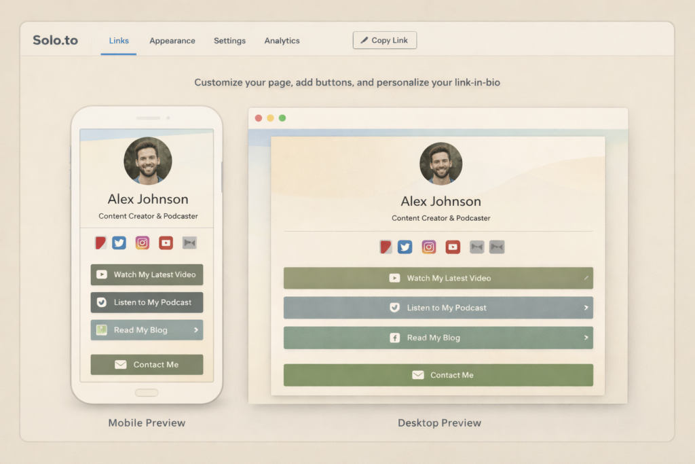Click the green dot in the desktop preview window
Image resolution: width=695 pixels, height=464 pixels.
click(x=282, y=118)
